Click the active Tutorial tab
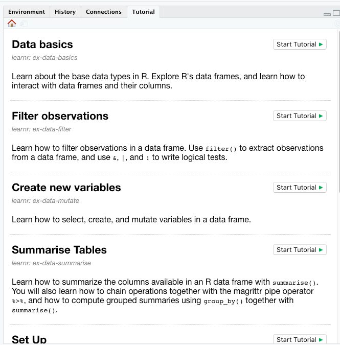 point(143,12)
